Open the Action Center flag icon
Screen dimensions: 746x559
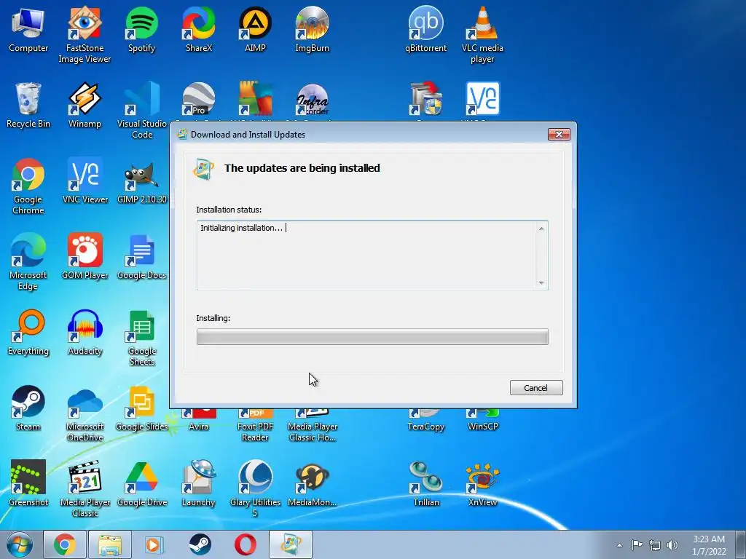637,544
